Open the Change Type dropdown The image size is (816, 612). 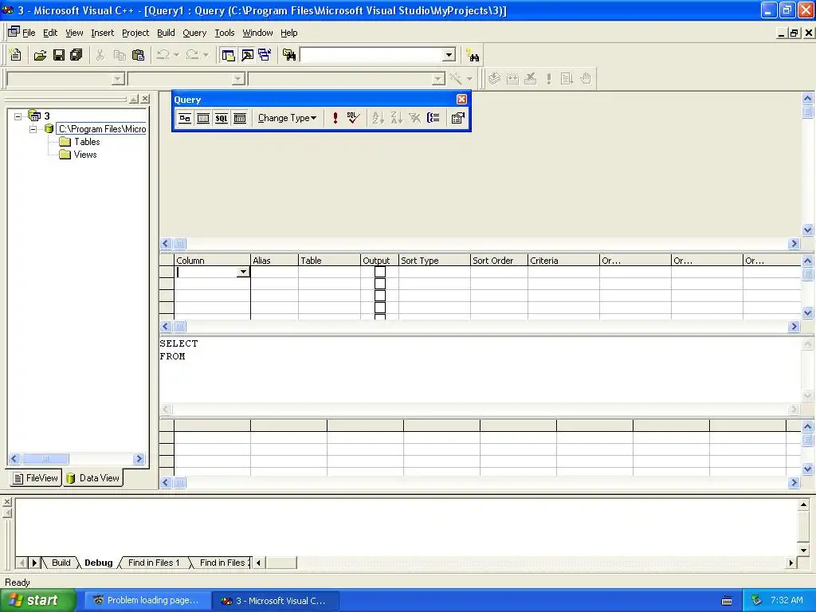point(287,118)
